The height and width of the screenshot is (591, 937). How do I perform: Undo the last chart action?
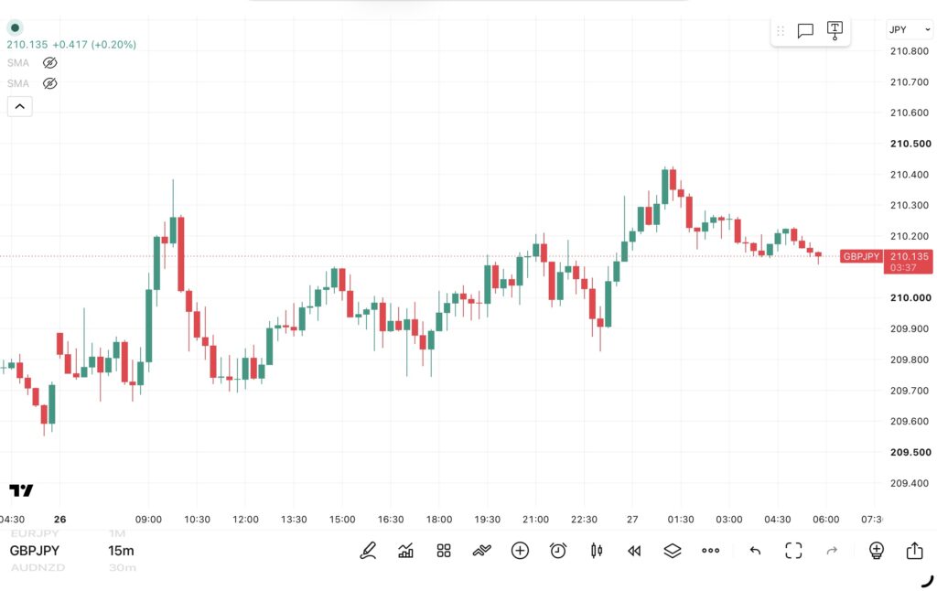[755, 551]
